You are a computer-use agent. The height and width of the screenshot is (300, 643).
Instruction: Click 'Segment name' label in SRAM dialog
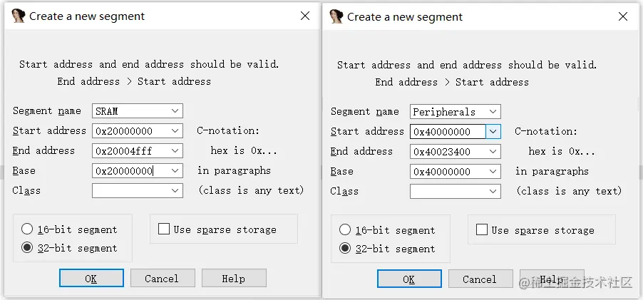[47, 110]
